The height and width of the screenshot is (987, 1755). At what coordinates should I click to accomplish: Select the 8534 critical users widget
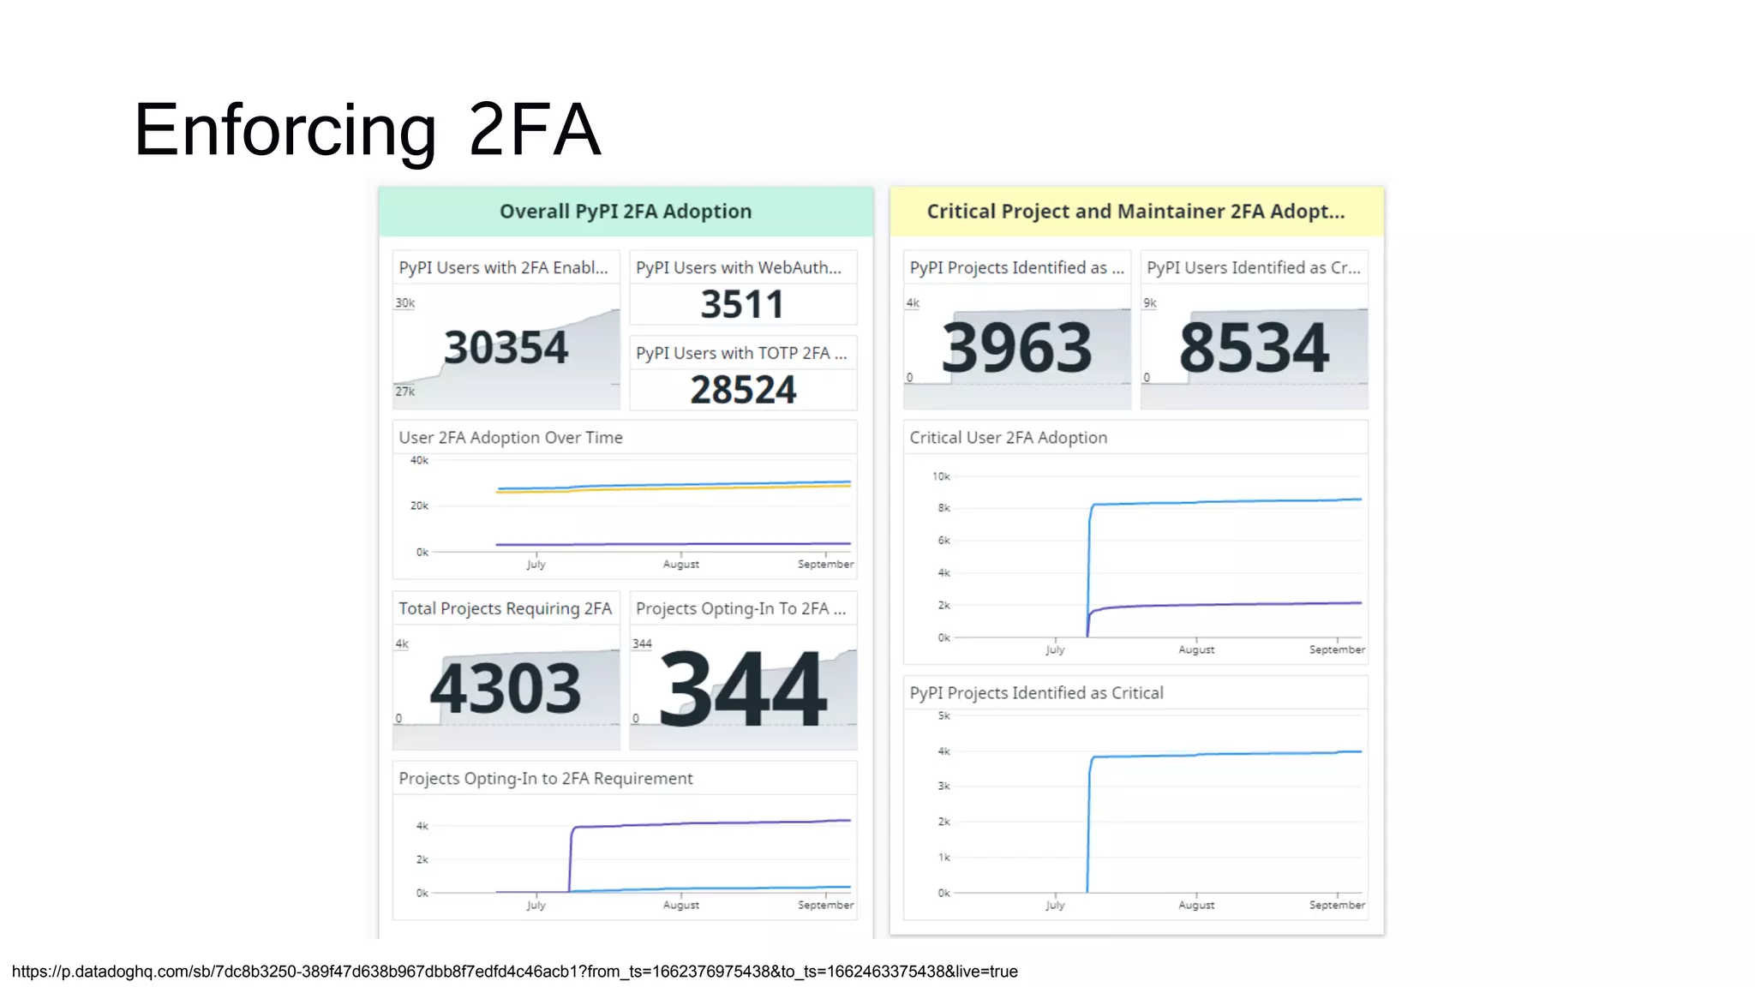coord(1254,348)
